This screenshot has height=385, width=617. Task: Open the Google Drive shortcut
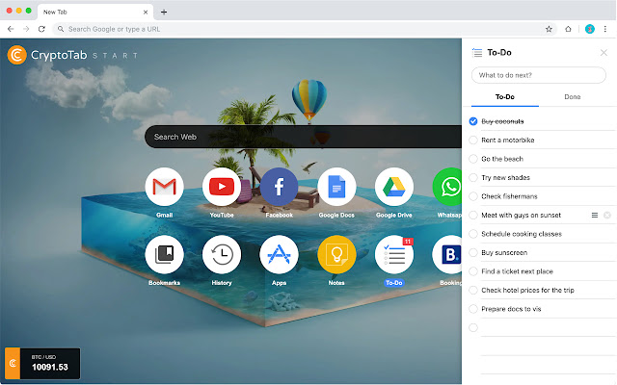394,186
